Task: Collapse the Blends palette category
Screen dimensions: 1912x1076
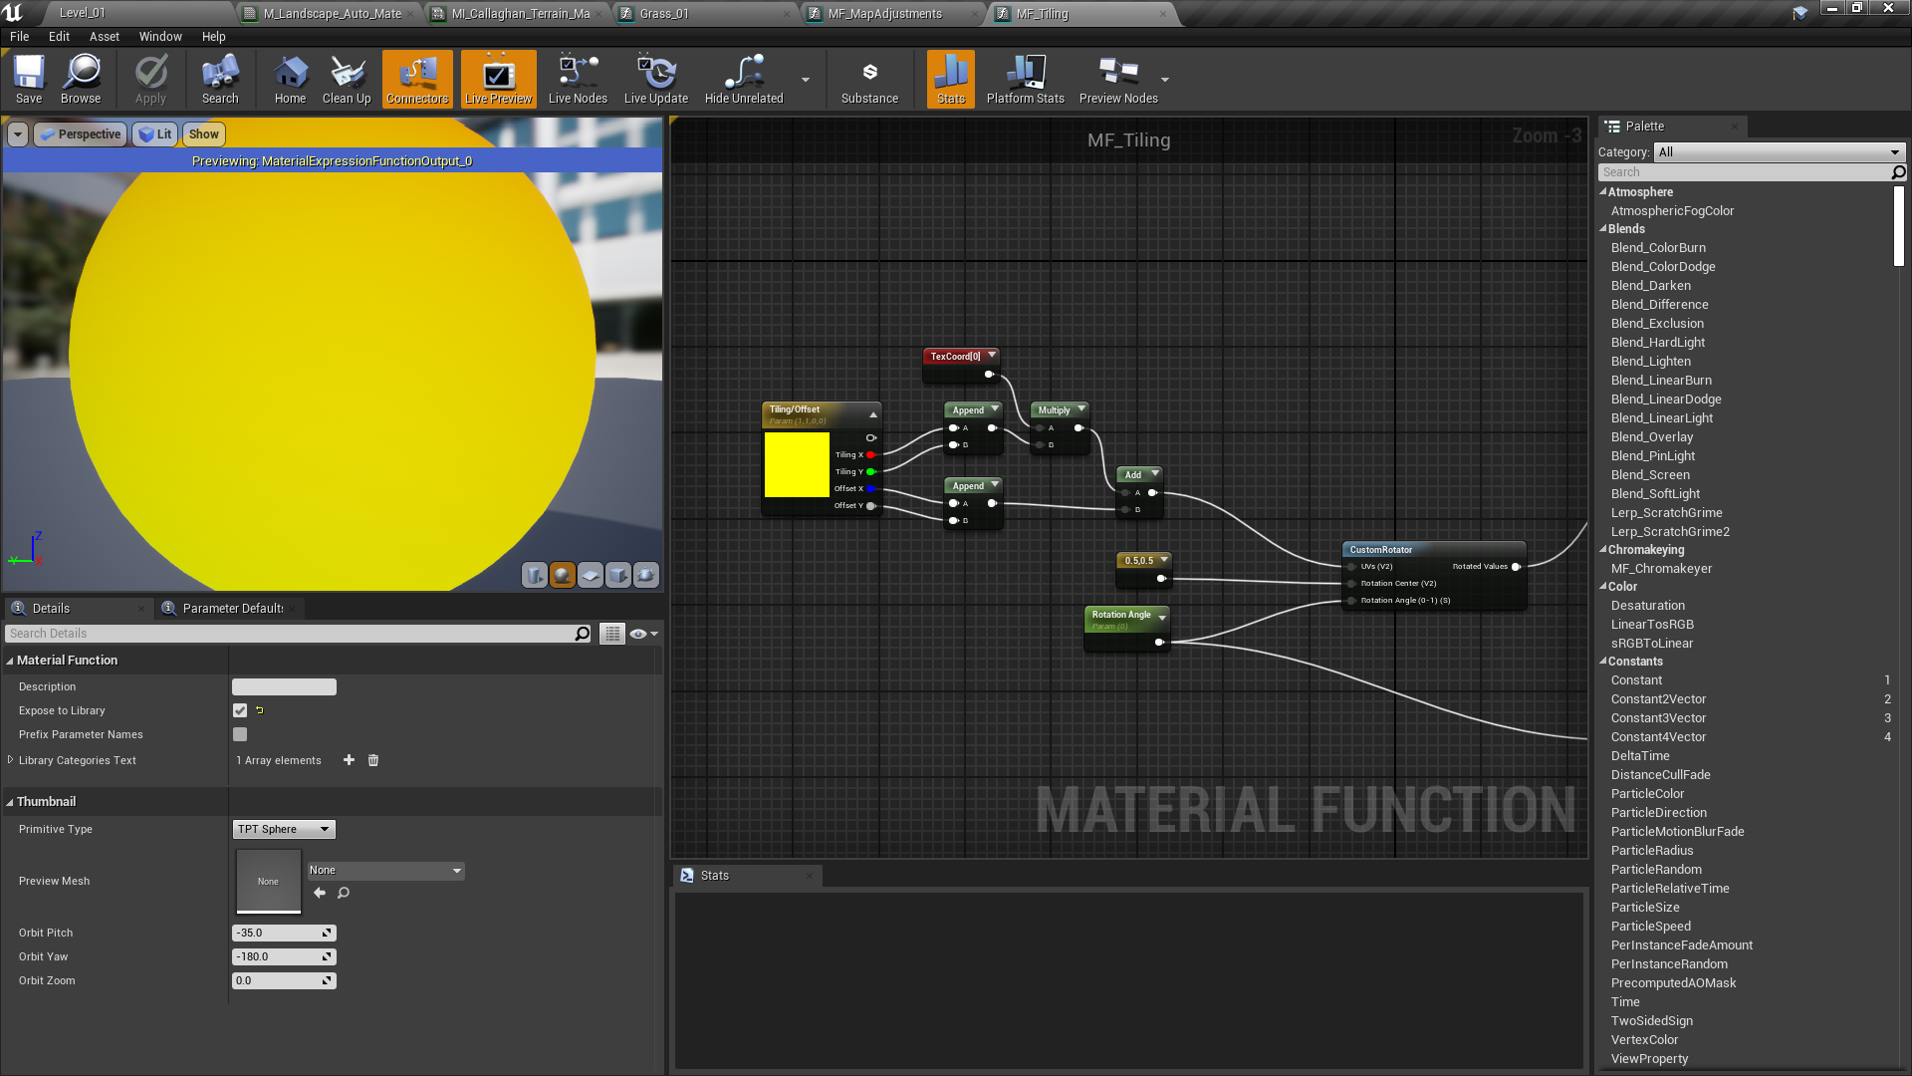Action: tap(1603, 229)
